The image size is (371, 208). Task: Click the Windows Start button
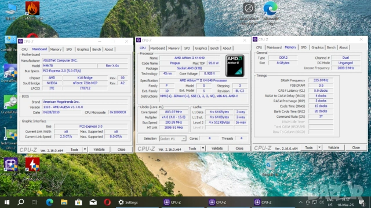[7, 202]
